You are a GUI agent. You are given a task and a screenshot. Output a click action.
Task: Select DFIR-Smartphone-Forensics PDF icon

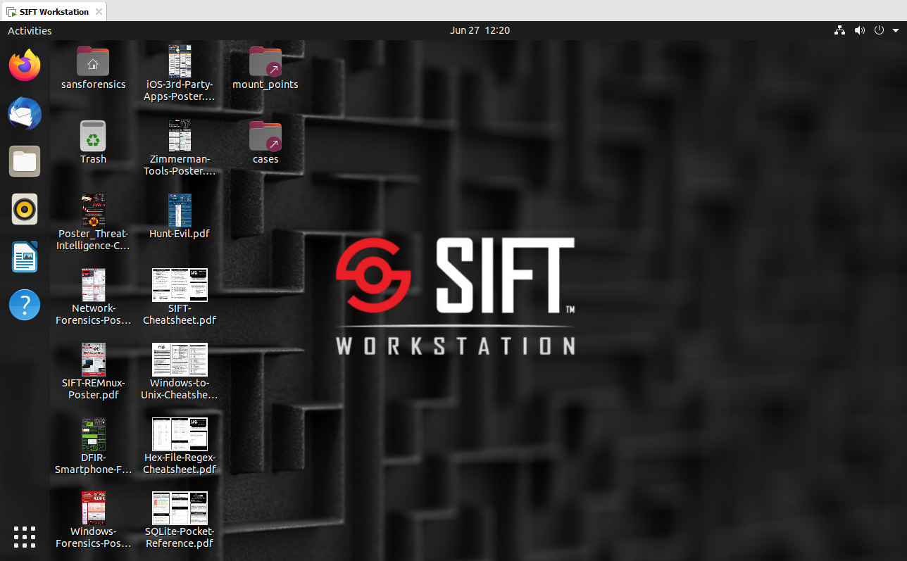pos(93,434)
